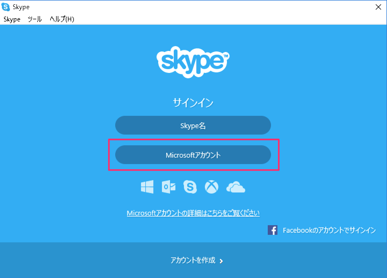Open the Skype menu

pos(12,19)
